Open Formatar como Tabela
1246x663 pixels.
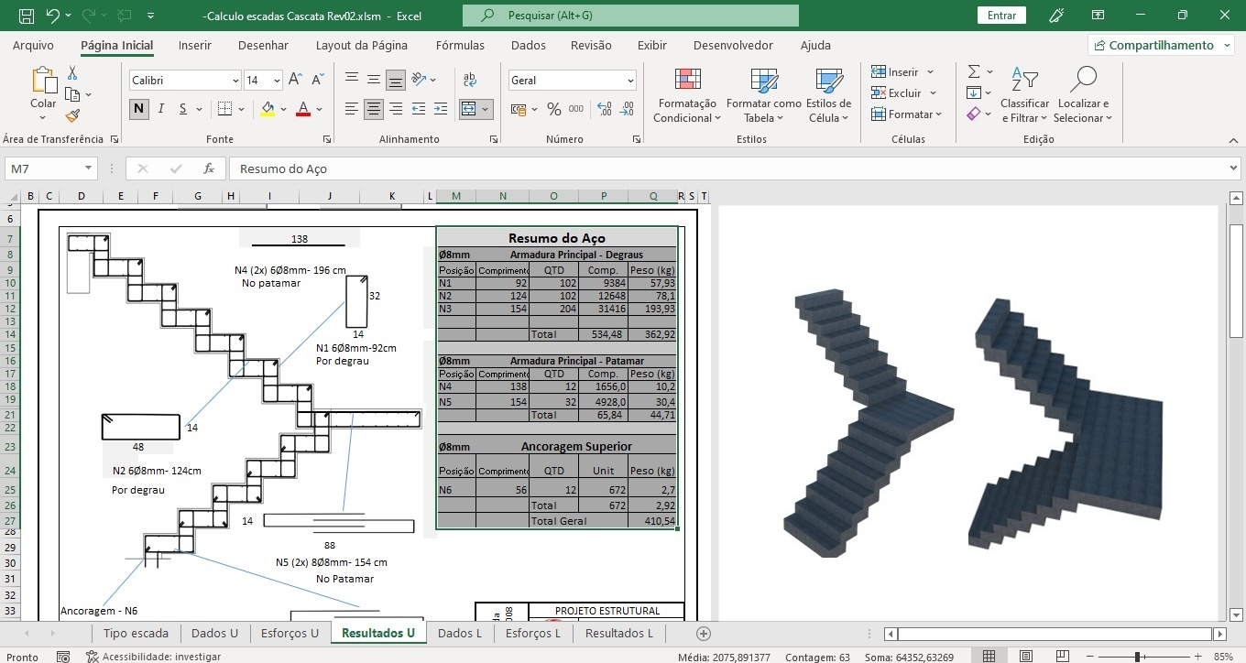(764, 95)
